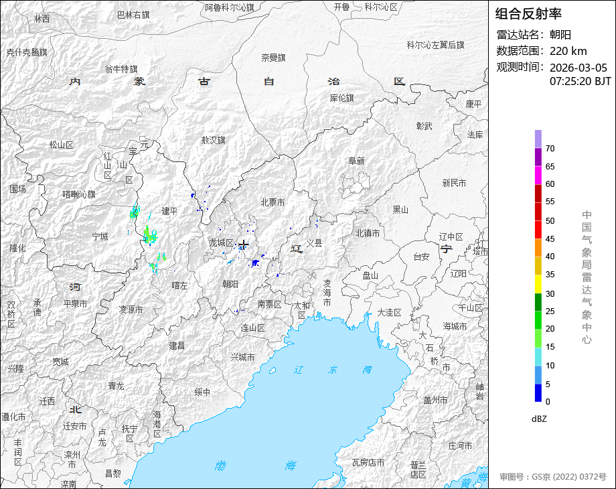Click the 奈曼旗 label

(273, 58)
